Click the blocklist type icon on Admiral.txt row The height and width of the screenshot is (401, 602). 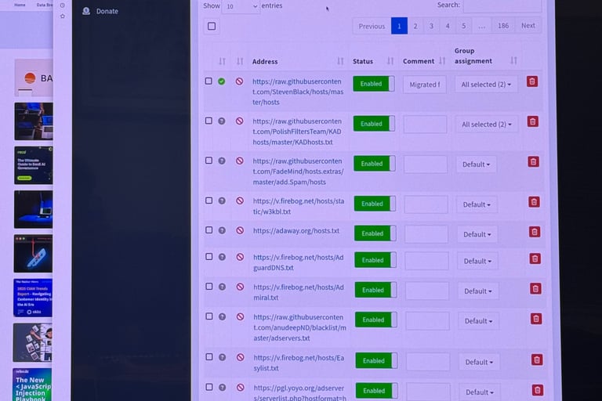(241, 287)
